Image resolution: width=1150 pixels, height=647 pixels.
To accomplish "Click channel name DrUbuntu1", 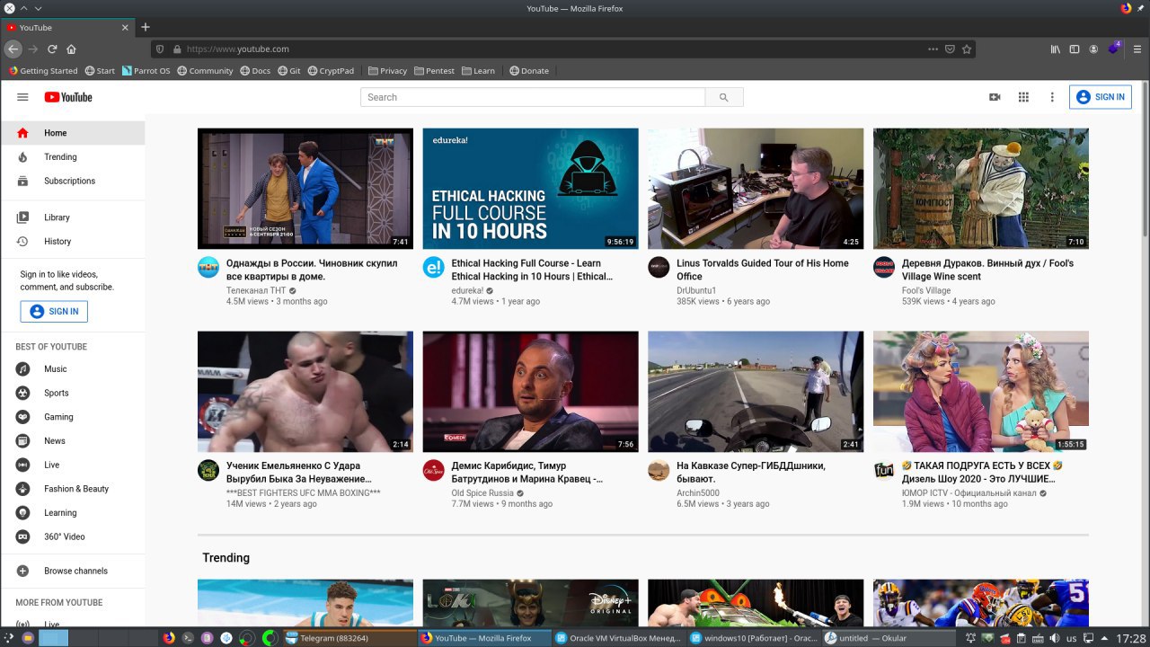I will (x=696, y=290).
